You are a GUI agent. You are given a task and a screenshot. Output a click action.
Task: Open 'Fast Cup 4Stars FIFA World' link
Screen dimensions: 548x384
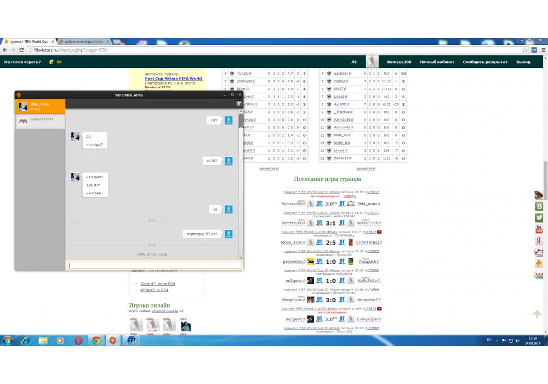[x=173, y=78]
